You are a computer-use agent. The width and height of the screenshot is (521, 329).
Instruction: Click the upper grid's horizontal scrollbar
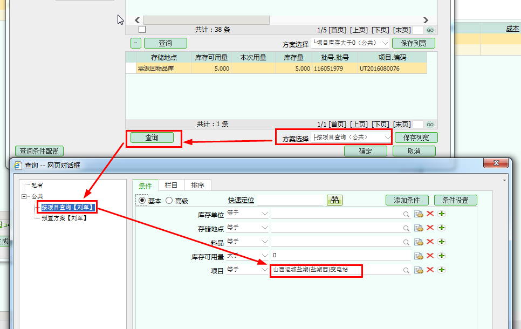206,20
